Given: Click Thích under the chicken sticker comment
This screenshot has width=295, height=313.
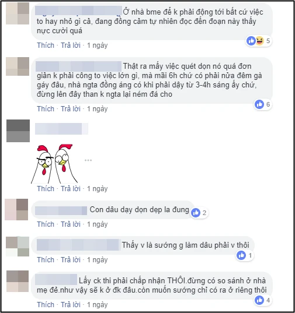Looking at the screenshot, I should point(46,189).
